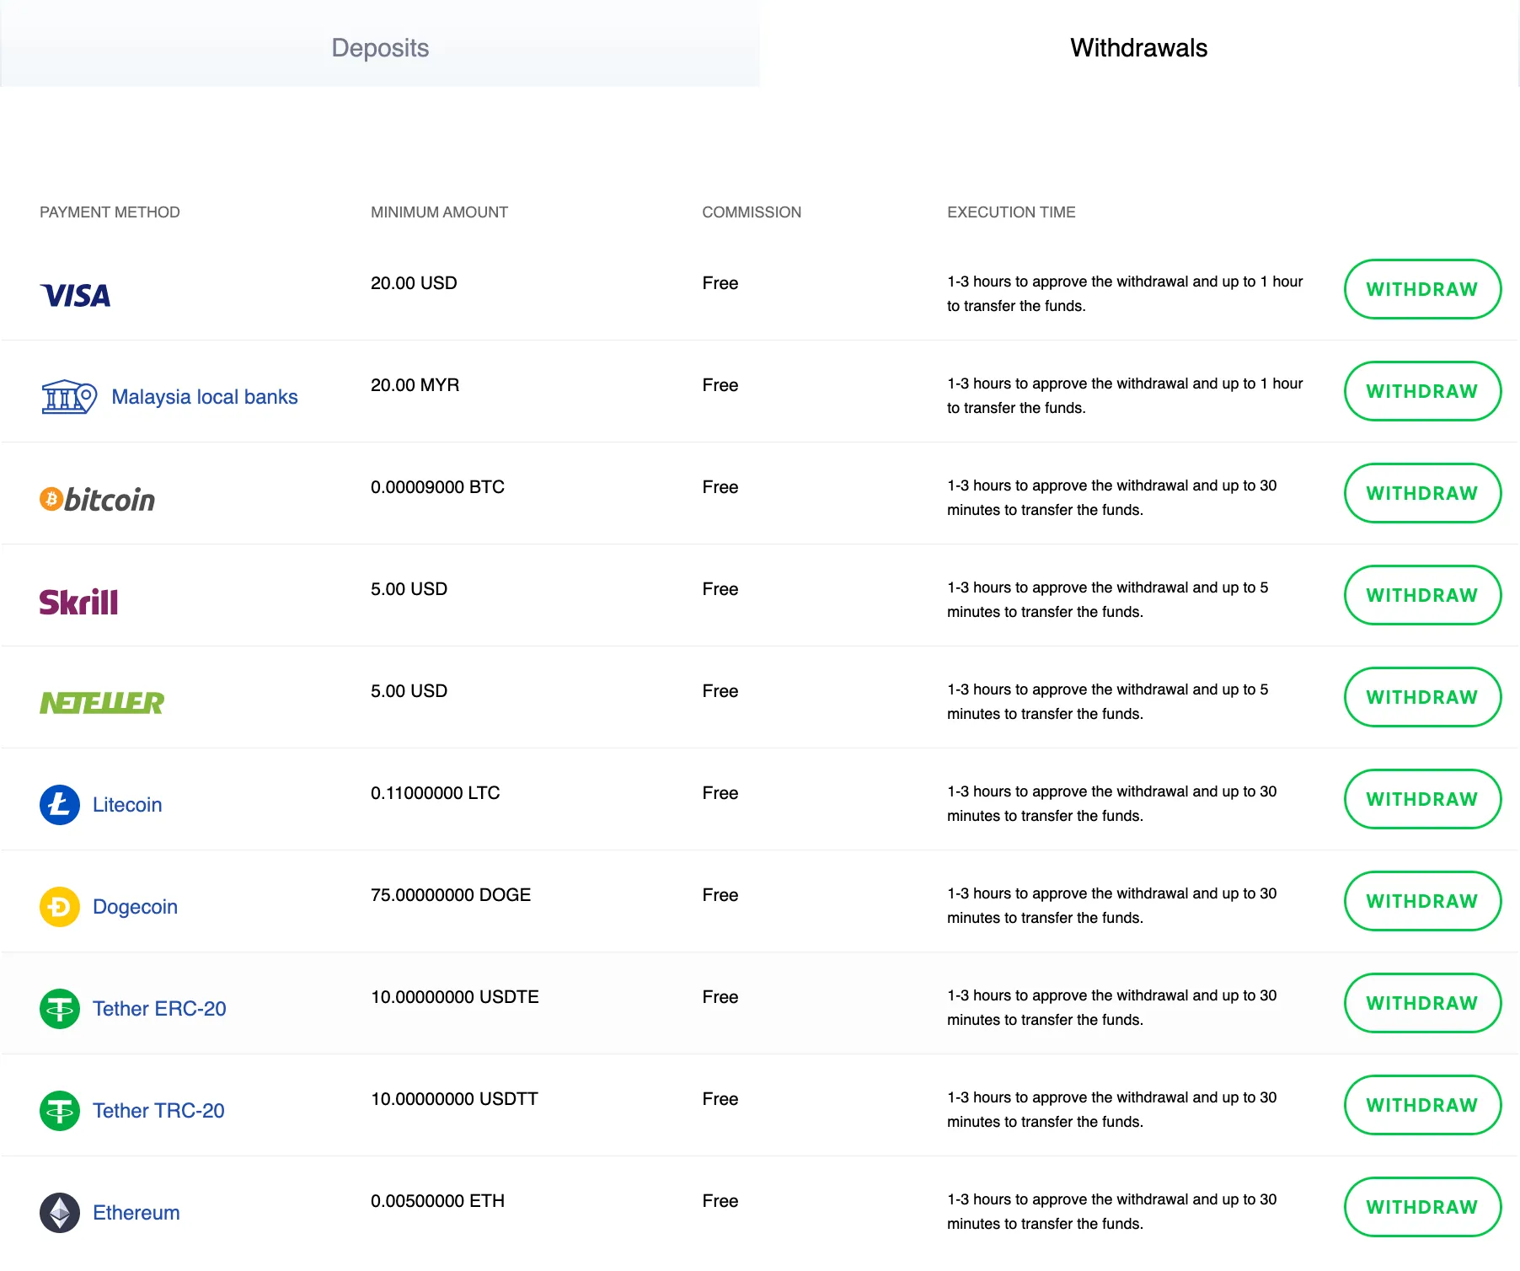1520x1271 pixels.
Task: Withdraw via Malaysia local banks
Action: coord(1422,391)
